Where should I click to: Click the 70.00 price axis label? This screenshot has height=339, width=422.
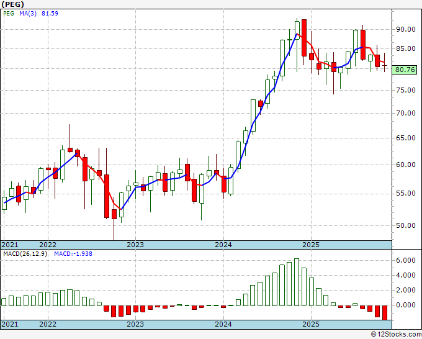[406, 113]
